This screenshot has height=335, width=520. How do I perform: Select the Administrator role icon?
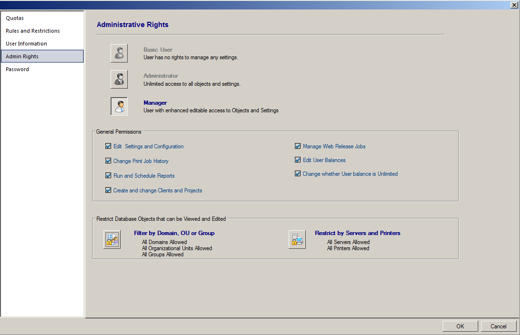(x=119, y=80)
